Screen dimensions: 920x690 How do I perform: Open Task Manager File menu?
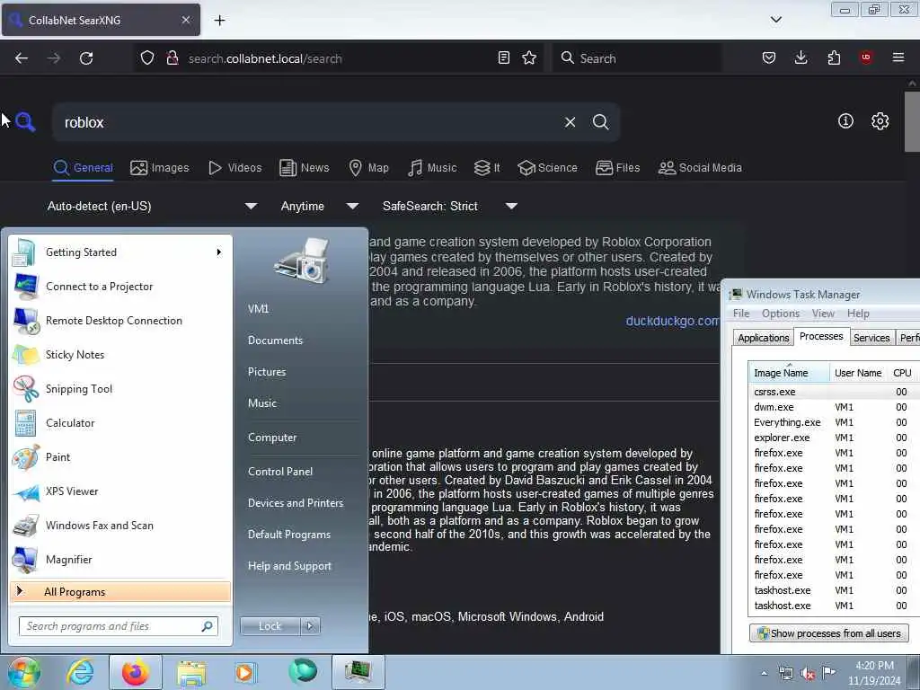coord(741,314)
